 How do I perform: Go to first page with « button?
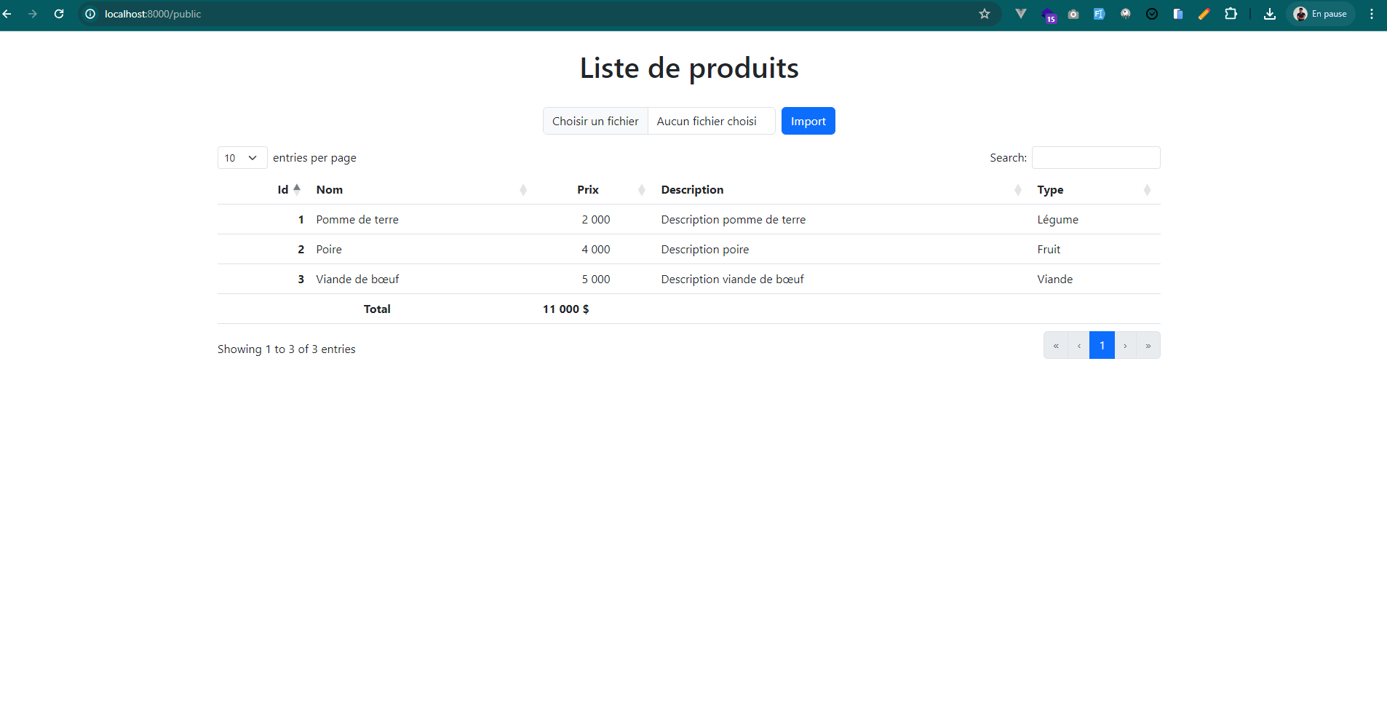1056,346
